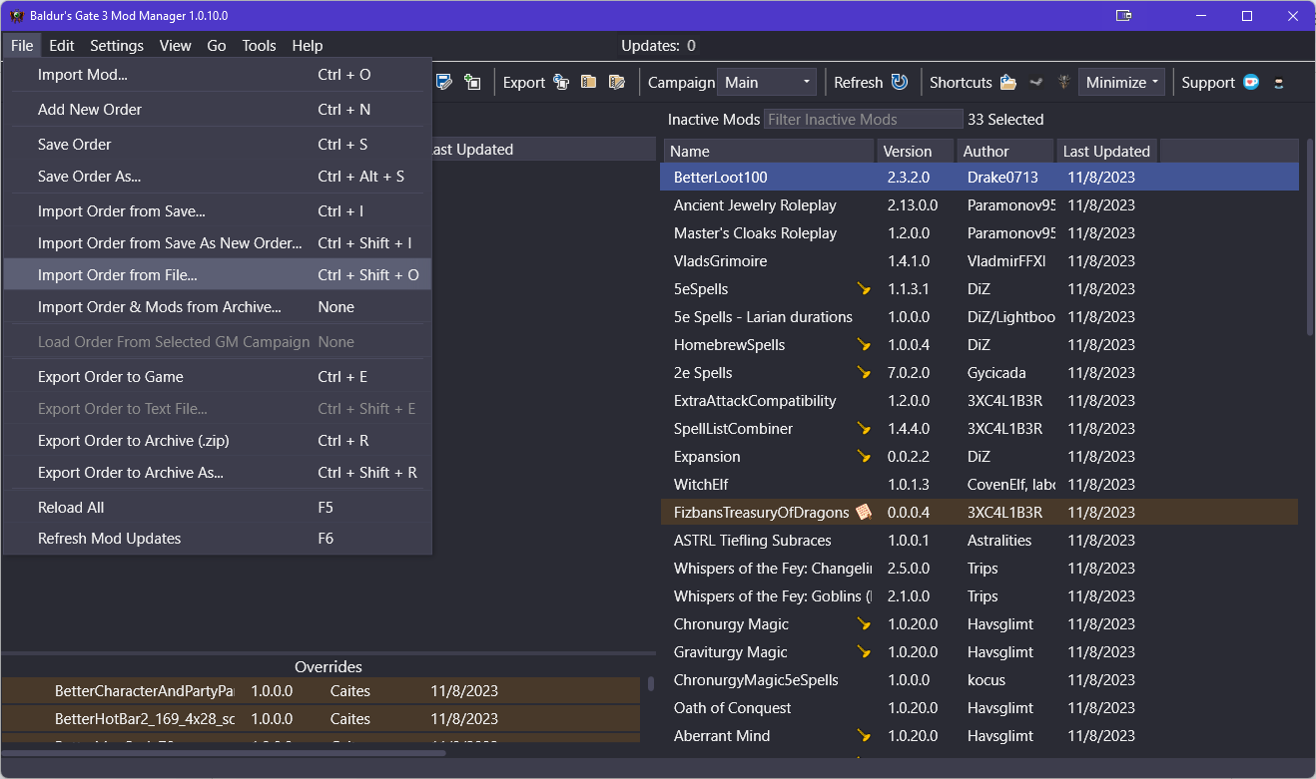Select BetterHotBar2_169_4x28 override row
The image size is (1316, 779).
point(321,719)
